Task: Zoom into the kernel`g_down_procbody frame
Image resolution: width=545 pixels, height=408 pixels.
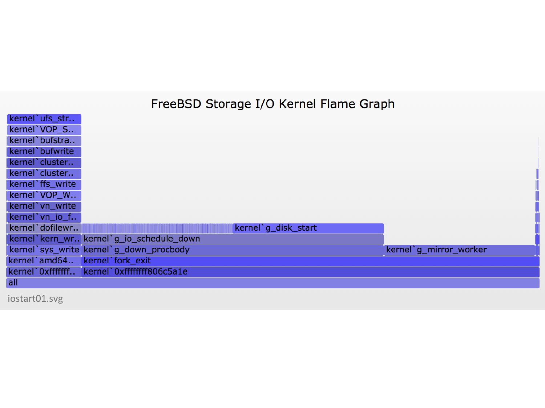Action: (x=233, y=250)
